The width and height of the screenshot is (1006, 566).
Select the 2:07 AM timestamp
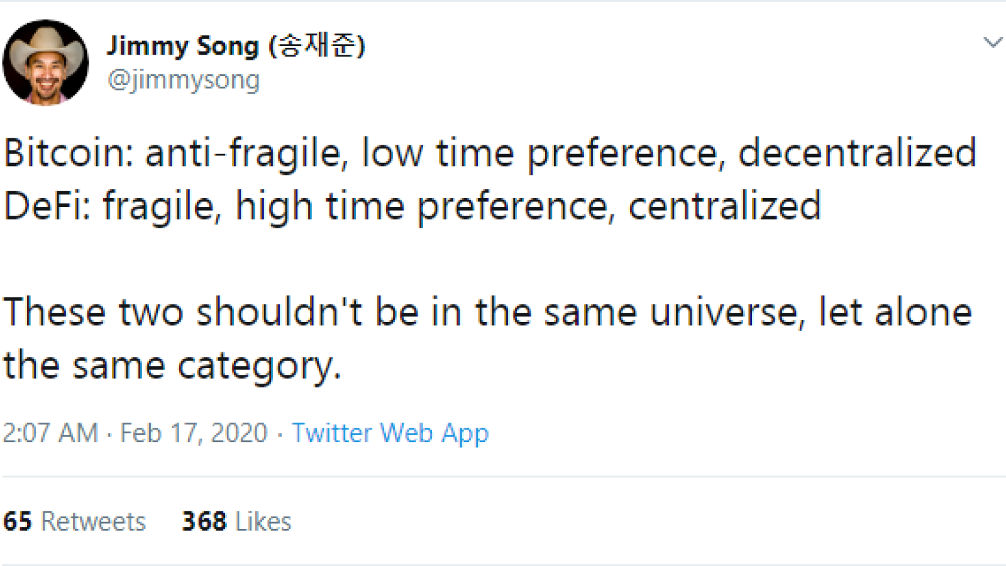coord(51,433)
